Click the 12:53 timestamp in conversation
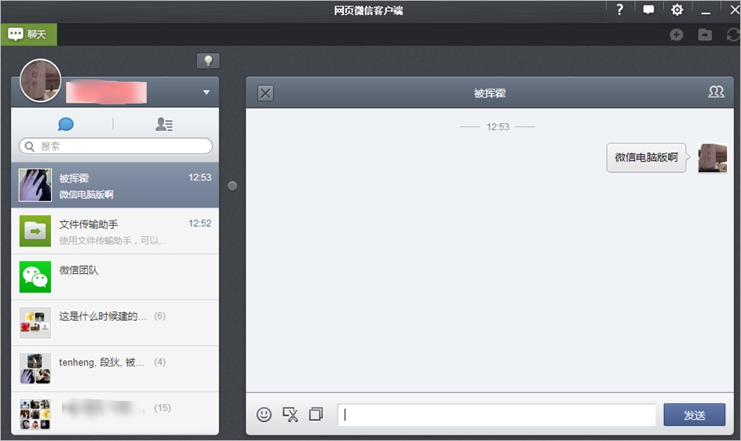Image resolution: width=741 pixels, height=441 pixels. pos(498,126)
